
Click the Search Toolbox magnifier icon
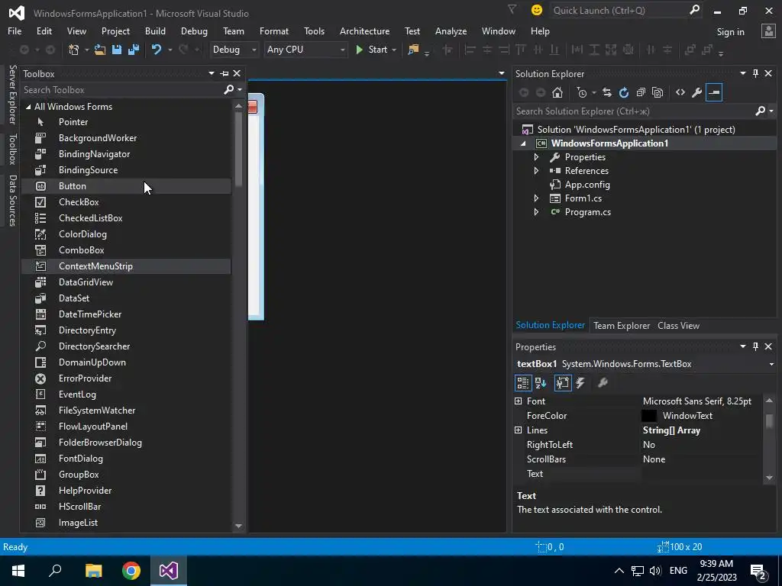229,90
